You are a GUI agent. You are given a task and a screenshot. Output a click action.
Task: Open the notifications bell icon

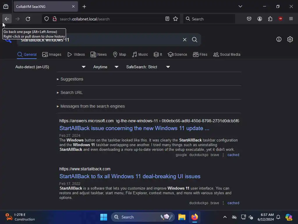click(x=278, y=217)
